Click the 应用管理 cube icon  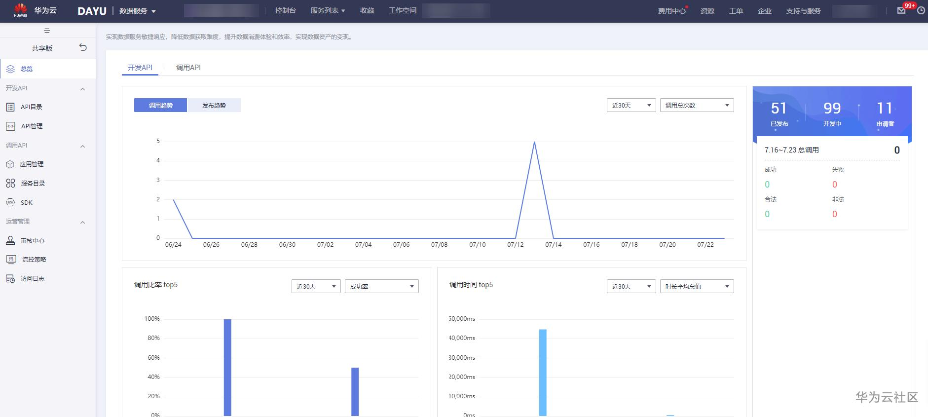point(10,164)
